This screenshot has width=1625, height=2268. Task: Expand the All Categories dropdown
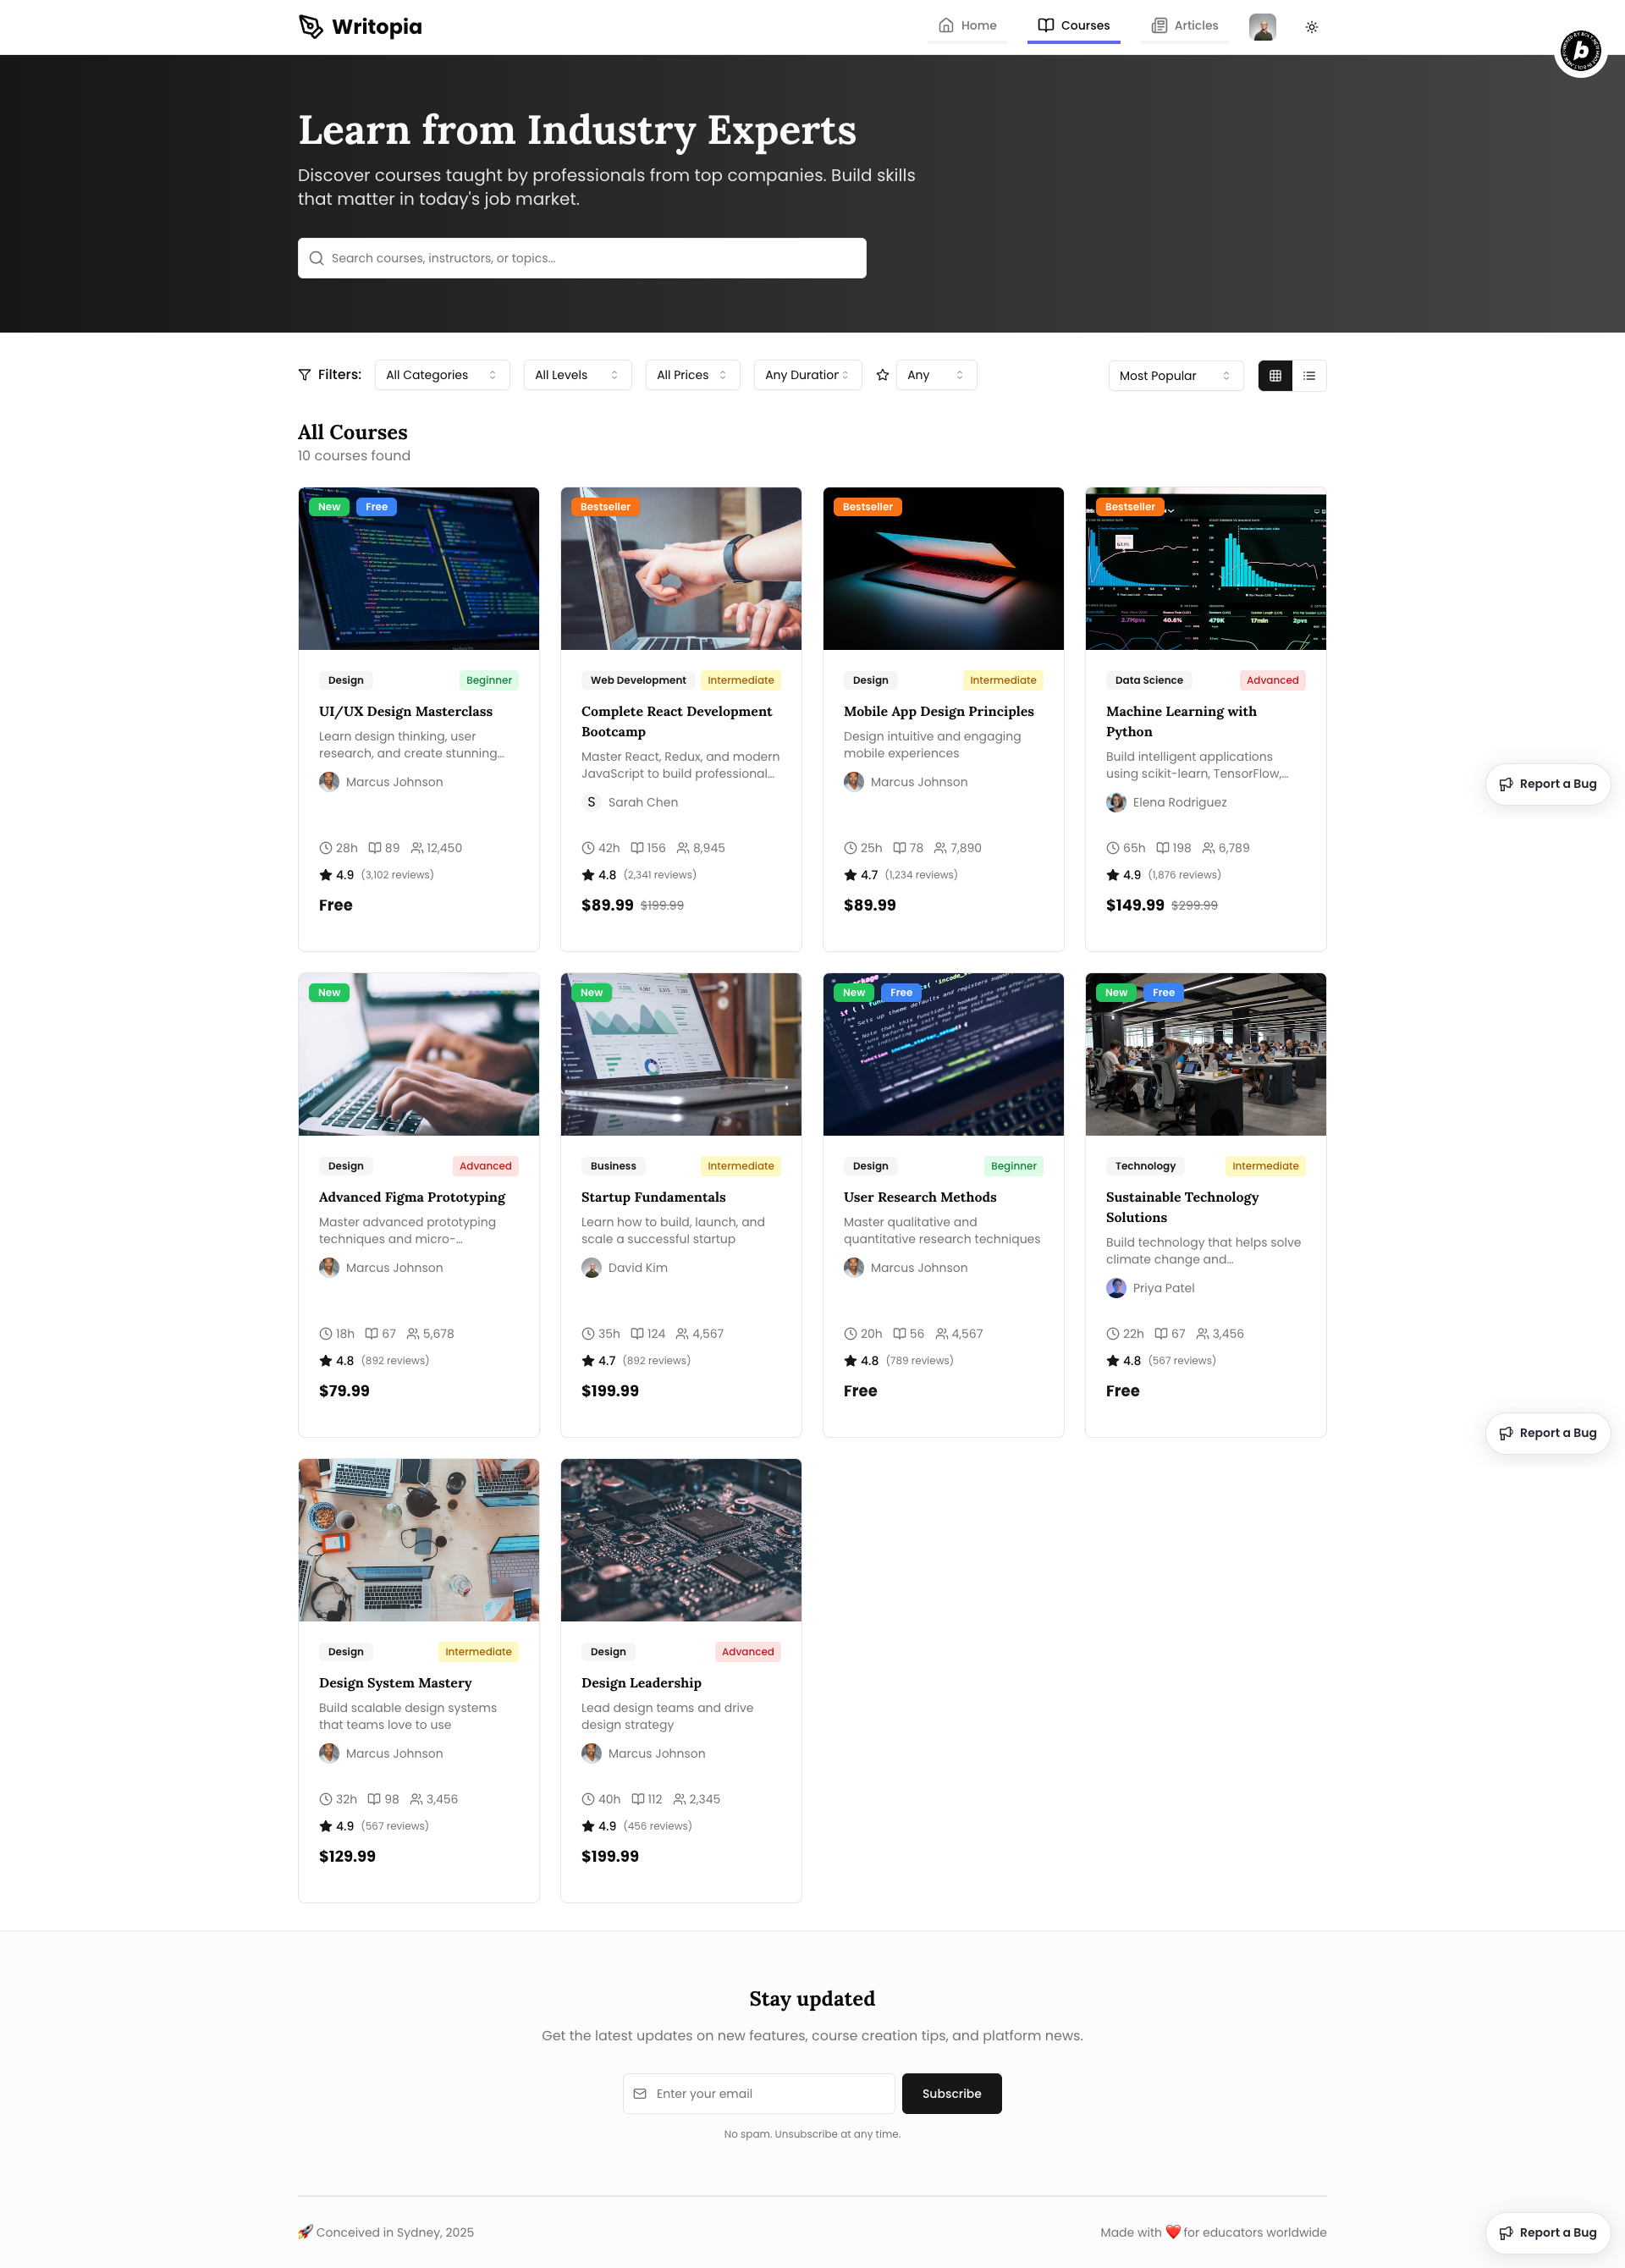[x=441, y=375]
